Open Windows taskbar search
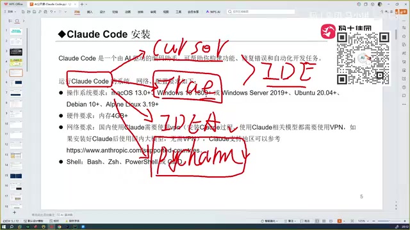410x230 pixels. 12,227
